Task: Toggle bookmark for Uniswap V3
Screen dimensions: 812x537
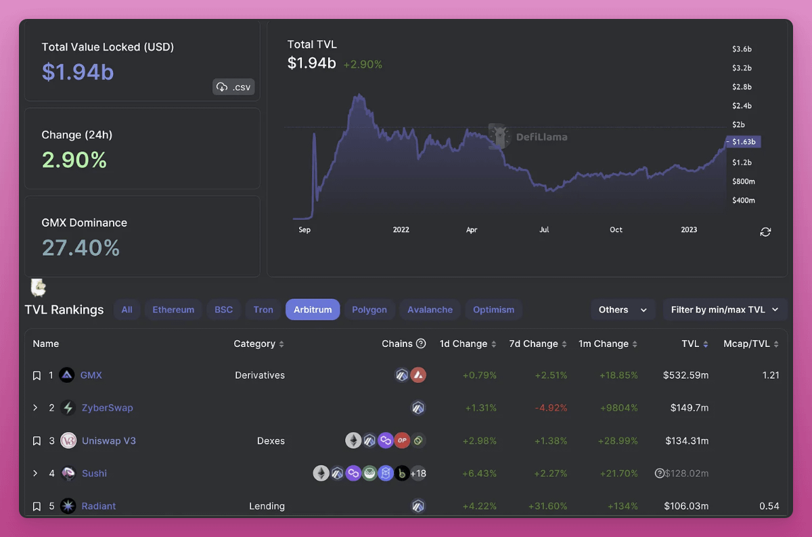Action: 37,441
